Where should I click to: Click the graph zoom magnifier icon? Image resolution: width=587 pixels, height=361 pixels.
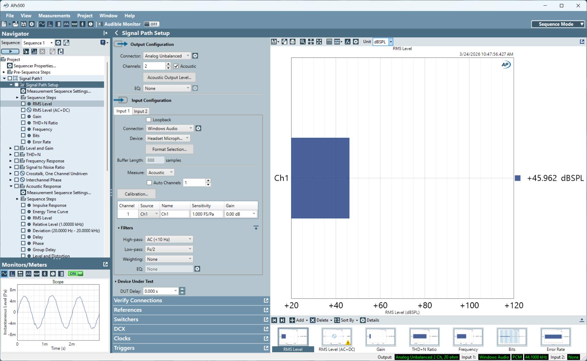[x=303, y=42]
